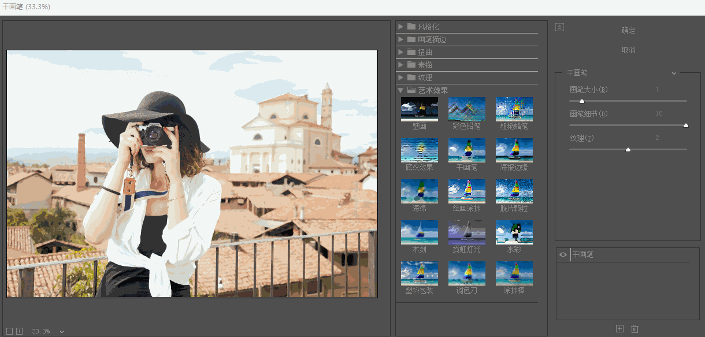The height and width of the screenshot is (337, 705).
Task: Delete the effect layer with trash icon
Action: coord(635,329)
